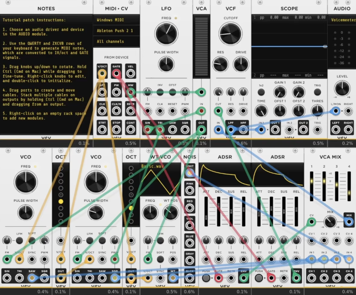Click the VCF LPF output port

231,130
